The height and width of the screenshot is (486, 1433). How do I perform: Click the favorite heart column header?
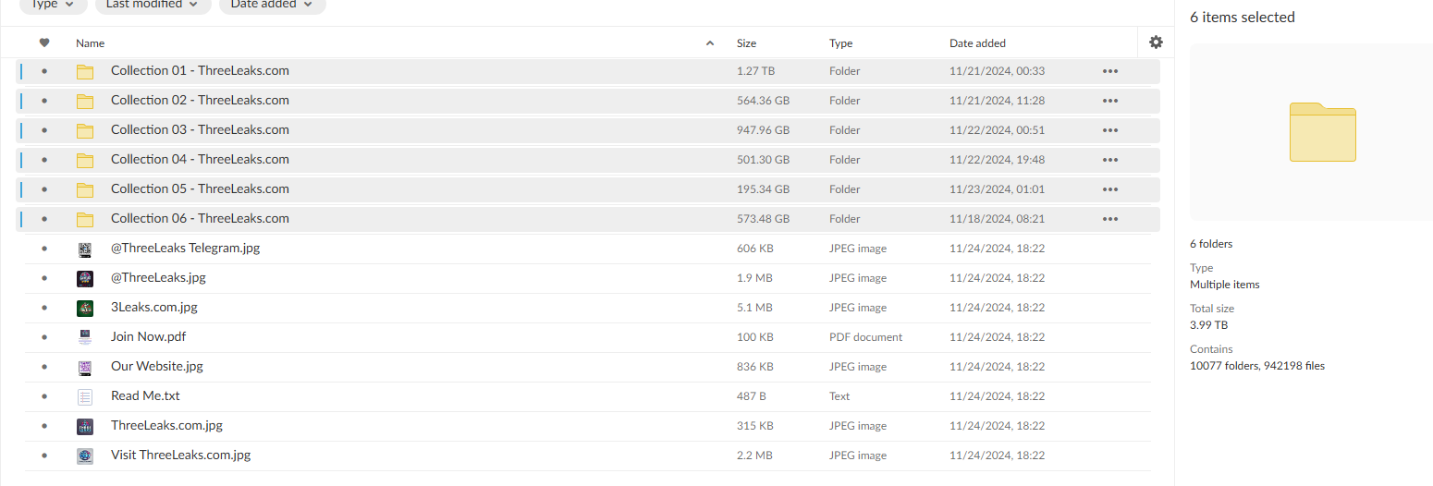click(x=44, y=43)
